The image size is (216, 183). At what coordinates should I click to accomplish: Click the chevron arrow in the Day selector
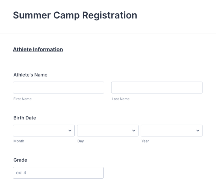pos(134,131)
